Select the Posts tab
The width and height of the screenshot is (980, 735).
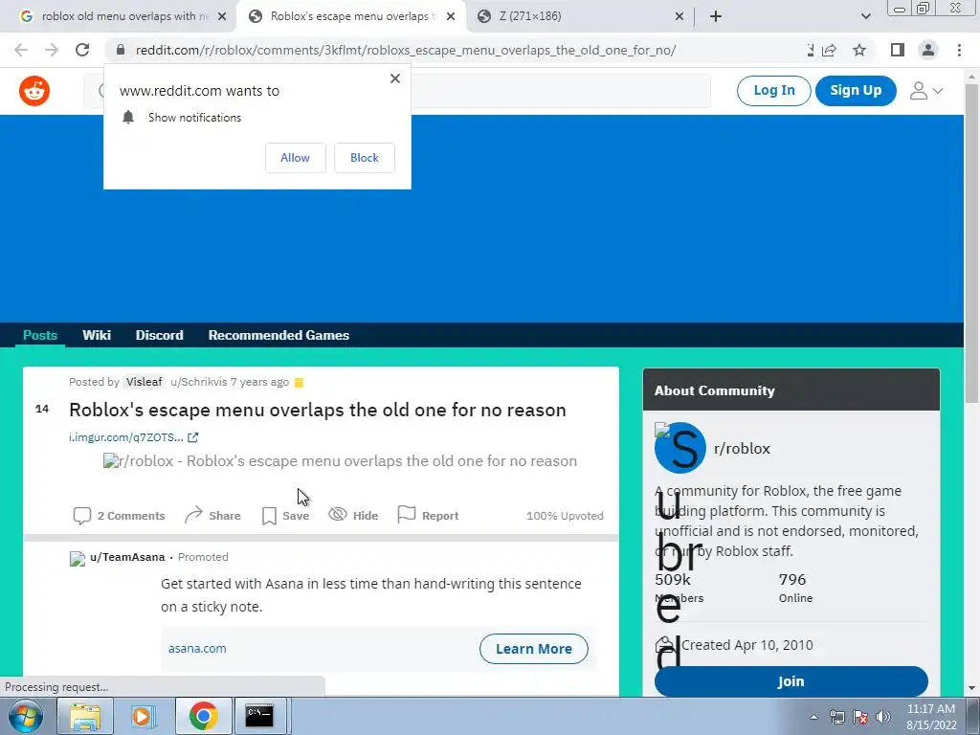click(x=40, y=335)
